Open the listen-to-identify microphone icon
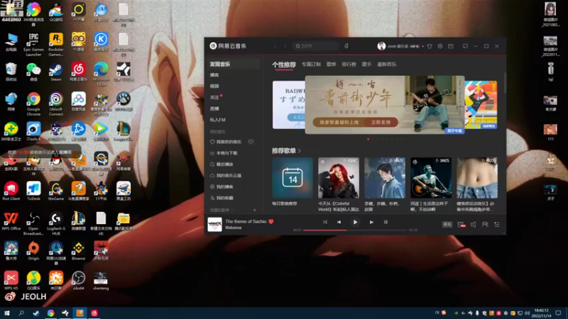 coord(346,46)
